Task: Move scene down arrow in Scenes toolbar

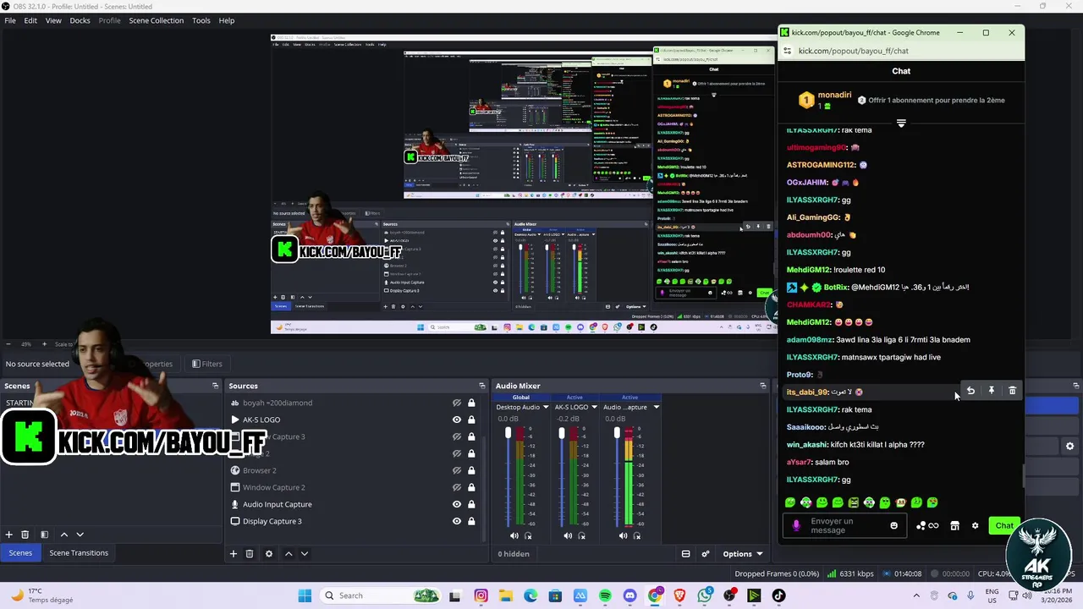Action: 80,535
